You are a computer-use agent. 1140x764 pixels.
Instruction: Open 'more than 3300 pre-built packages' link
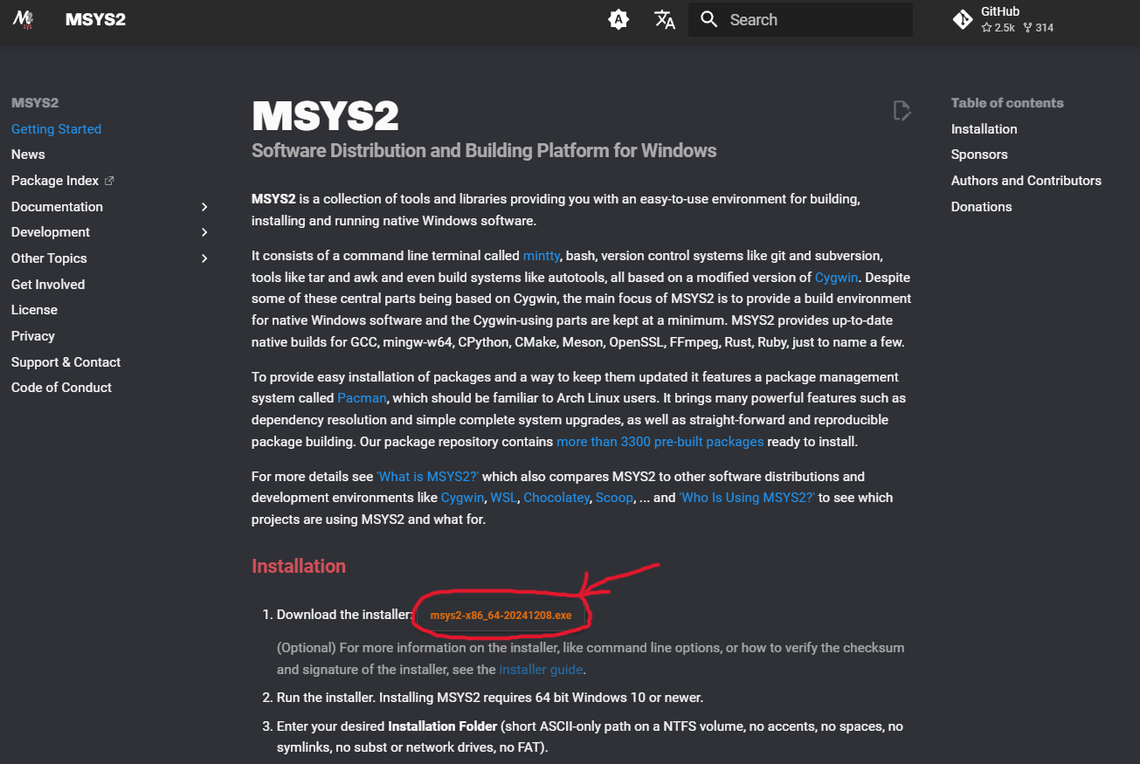(660, 442)
